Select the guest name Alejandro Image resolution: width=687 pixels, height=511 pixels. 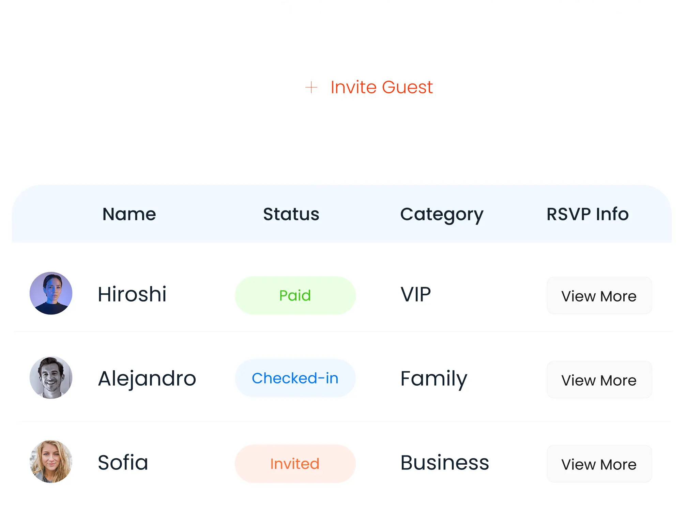[x=147, y=378]
